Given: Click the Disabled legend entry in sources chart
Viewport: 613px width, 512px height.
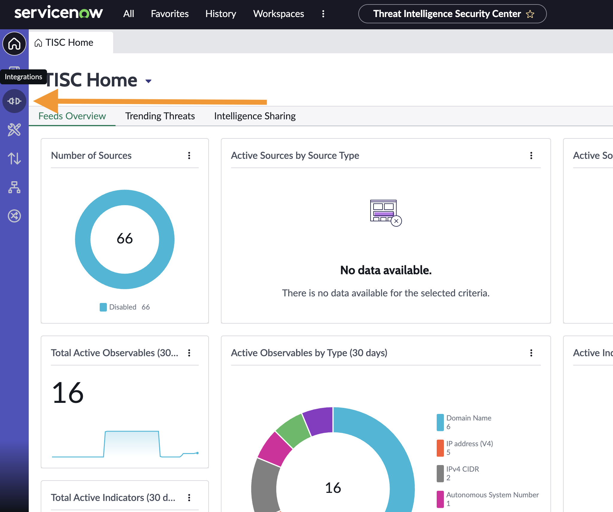Looking at the screenshot, I should click(125, 307).
